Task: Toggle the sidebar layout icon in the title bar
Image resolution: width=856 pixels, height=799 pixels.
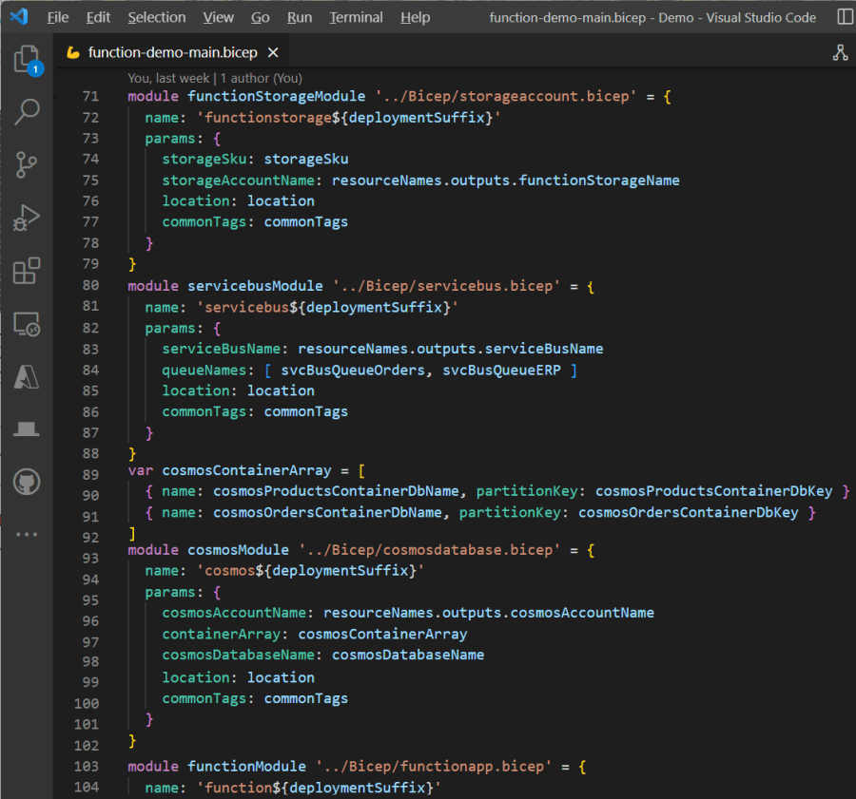Action: 845,17
